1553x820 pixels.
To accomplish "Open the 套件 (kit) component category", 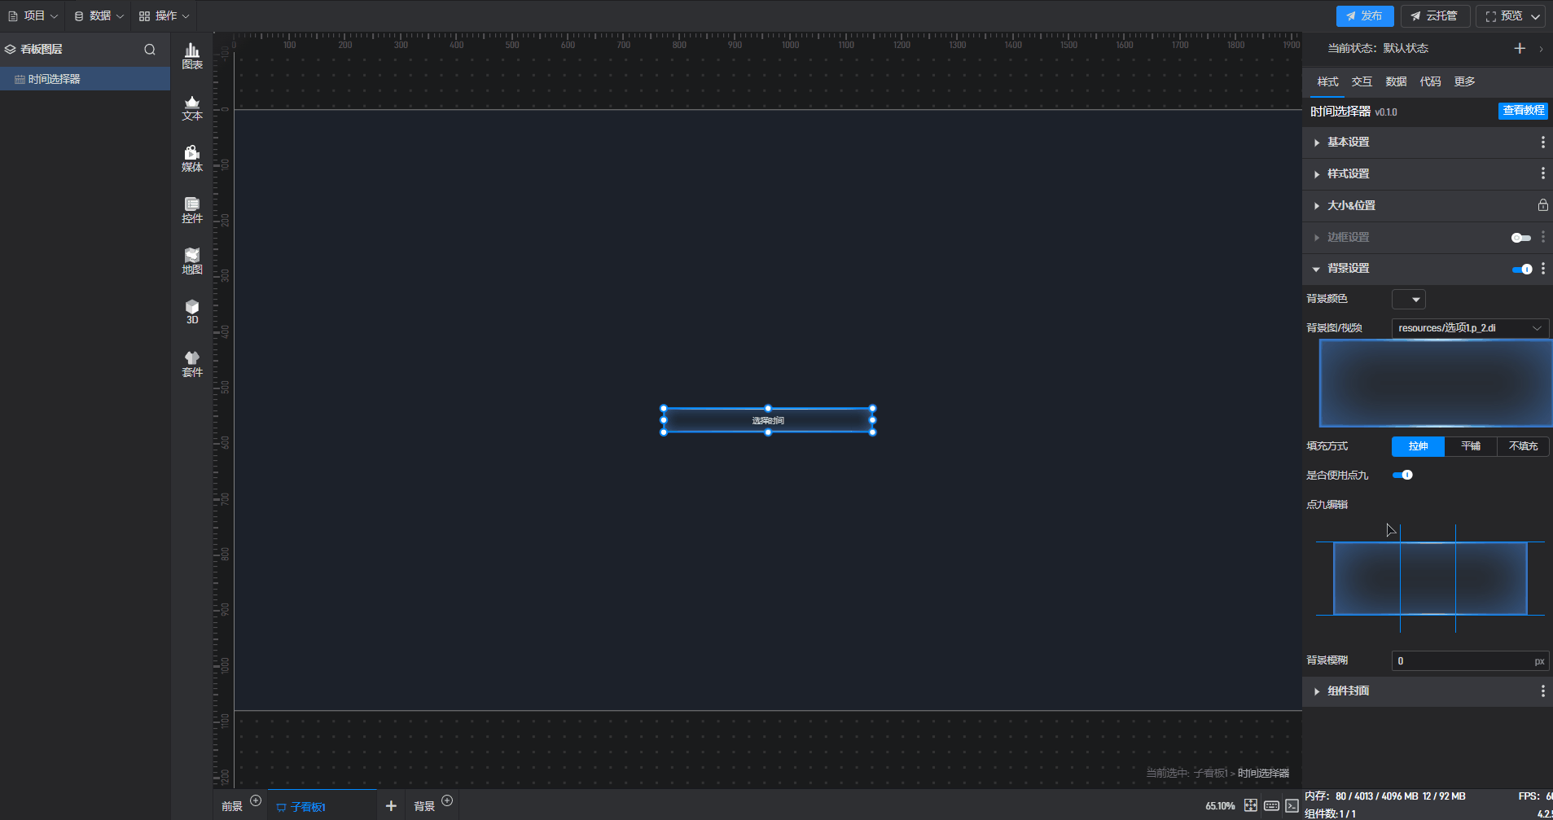I will [192, 364].
